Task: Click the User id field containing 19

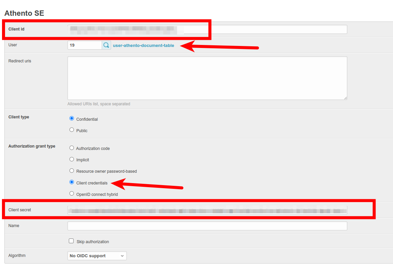Action: (85, 45)
